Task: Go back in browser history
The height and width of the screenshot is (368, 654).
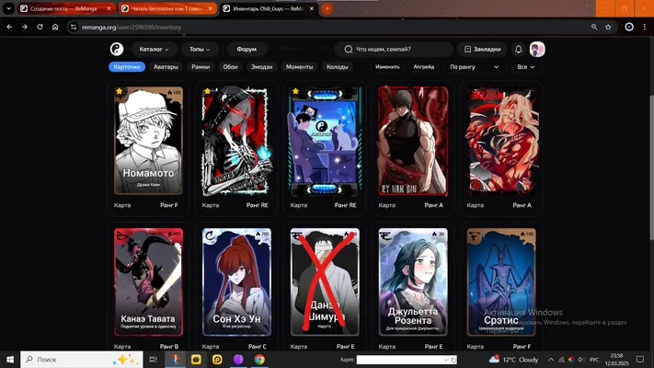Action: coord(9,27)
